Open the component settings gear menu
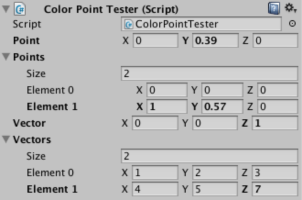This screenshot has height=200, width=302. tap(291, 8)
